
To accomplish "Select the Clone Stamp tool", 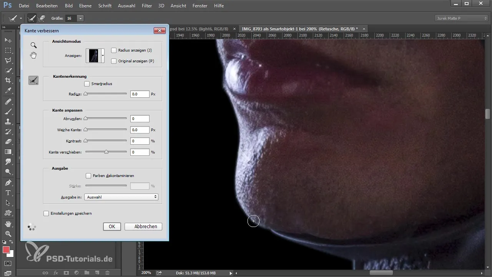I will tap(8, 122).
